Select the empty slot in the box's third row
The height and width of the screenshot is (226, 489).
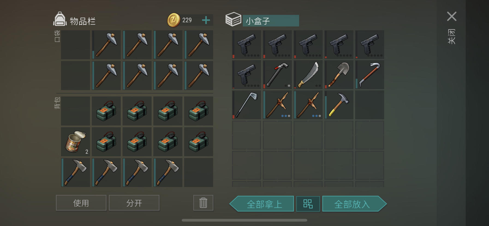[370, 105]
